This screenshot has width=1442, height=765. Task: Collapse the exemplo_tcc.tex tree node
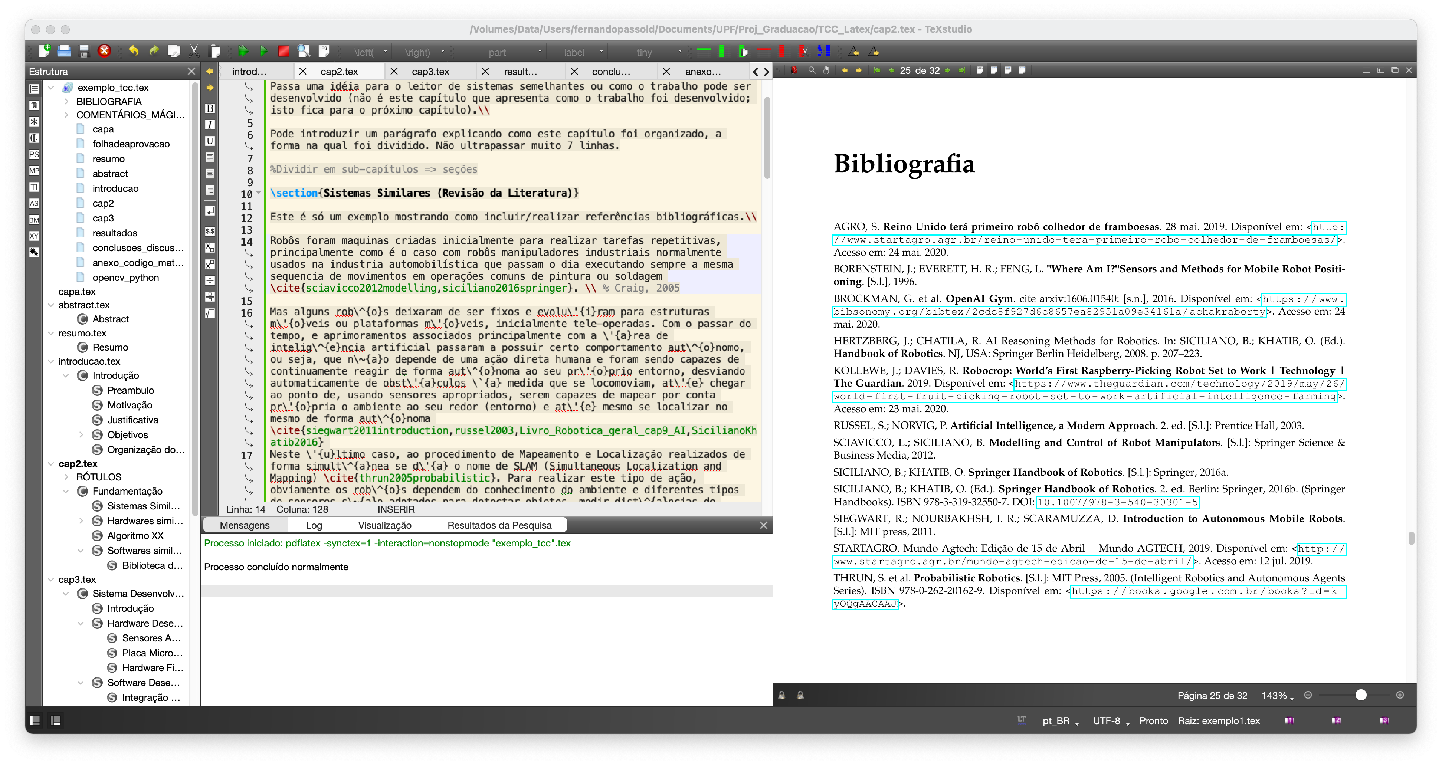tap(52, 88)
